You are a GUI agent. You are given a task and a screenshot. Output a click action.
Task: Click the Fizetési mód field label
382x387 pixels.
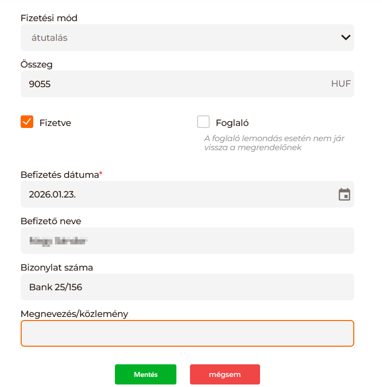[x=49, y=18]
